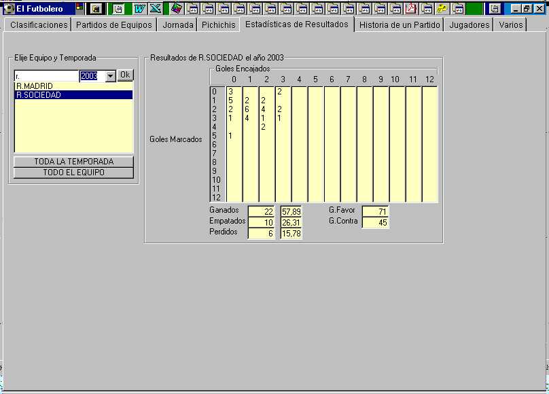Click the Goles Encajados column header 12
Screen dimensions: 549x394
(x=429, y=79)
